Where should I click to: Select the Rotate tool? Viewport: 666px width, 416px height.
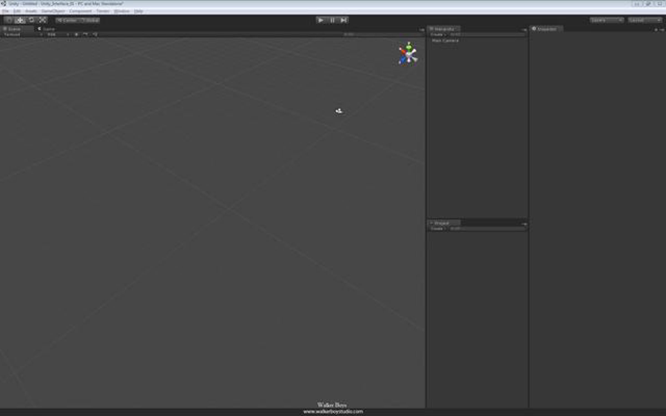tap(31, 20)
